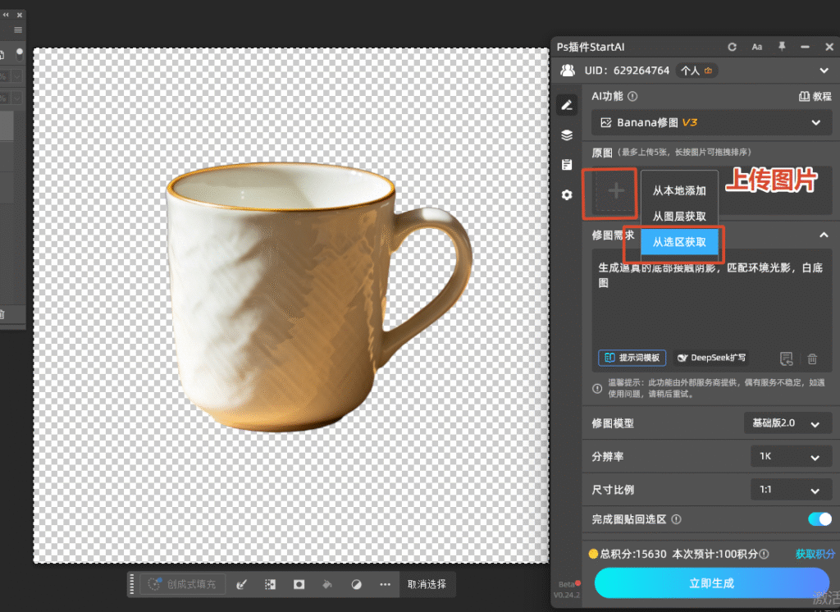Open the hamburger menu of the left panel

pos(18,30)
